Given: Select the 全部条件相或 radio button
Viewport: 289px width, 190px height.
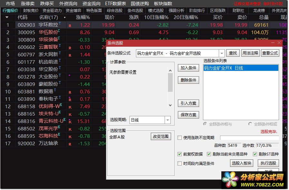Looking at the screenshot, I should click(x=250, y=124).
